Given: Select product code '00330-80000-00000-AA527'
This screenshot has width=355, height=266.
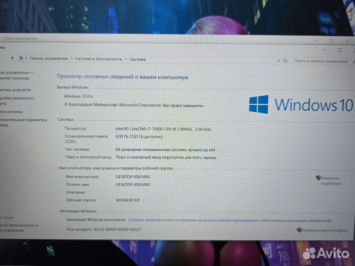Looking at the screenshot, I should [117, 230].
